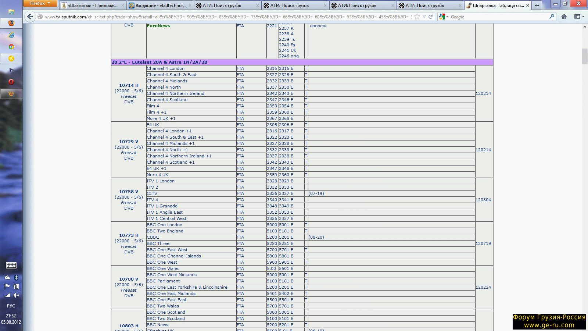Click the site identity globe icon
Viewport: 588px width, 331px height.
(40, 17)
